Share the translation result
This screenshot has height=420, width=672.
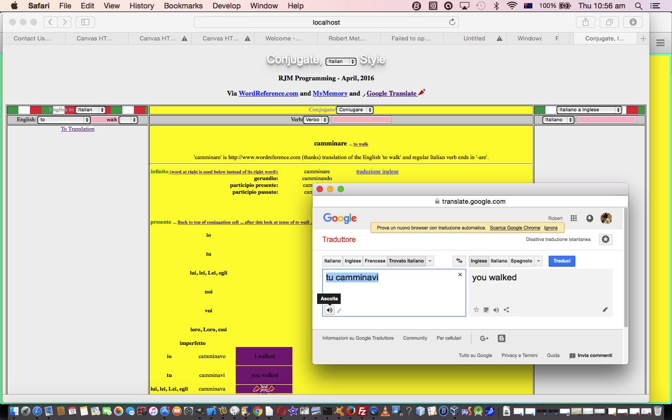(506, 310)
